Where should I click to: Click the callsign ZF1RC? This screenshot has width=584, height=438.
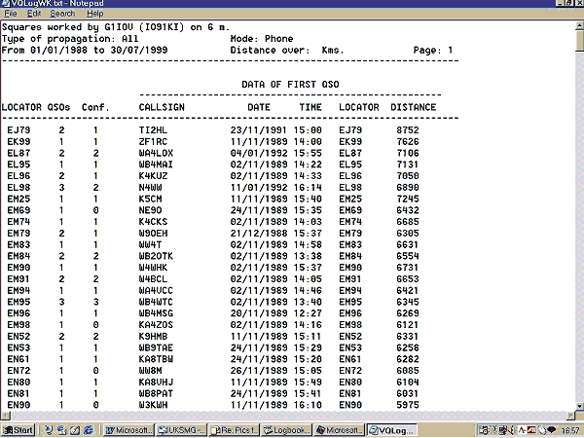click(153, 141)
